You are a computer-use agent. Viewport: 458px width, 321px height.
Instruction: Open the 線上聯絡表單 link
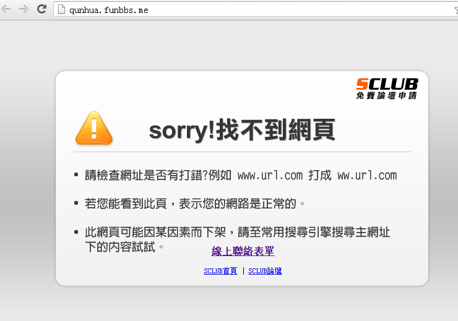click(243, 251)
